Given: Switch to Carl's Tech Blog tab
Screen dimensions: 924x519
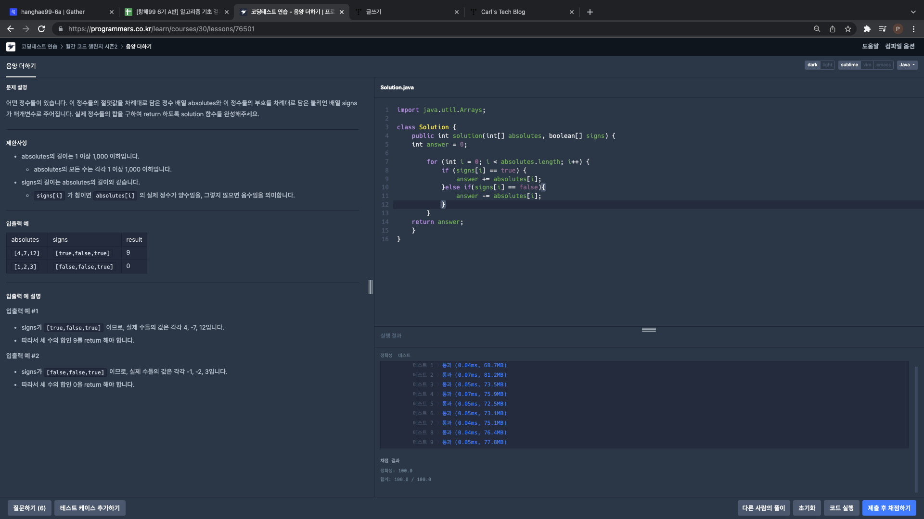Looking at the screenshot, I should pyautogui.click(x=503, y=12).
